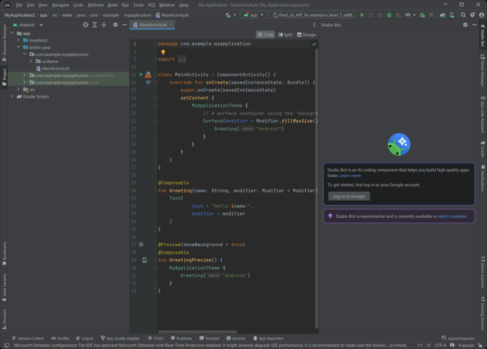Viewport: 487px width, 349px height.
Task: Open the app run configuration dropdown
Action: click(253, 15)
